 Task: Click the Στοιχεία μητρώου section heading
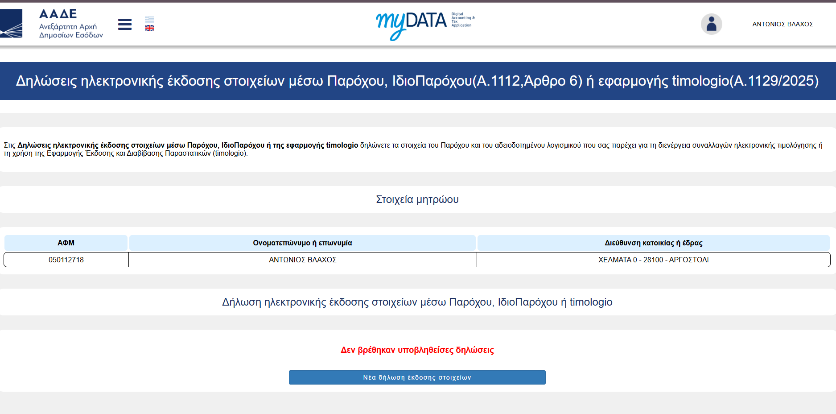coord(417,199)
